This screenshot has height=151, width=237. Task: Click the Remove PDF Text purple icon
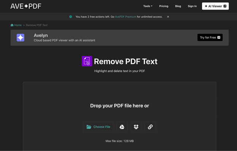click(87, 61)
